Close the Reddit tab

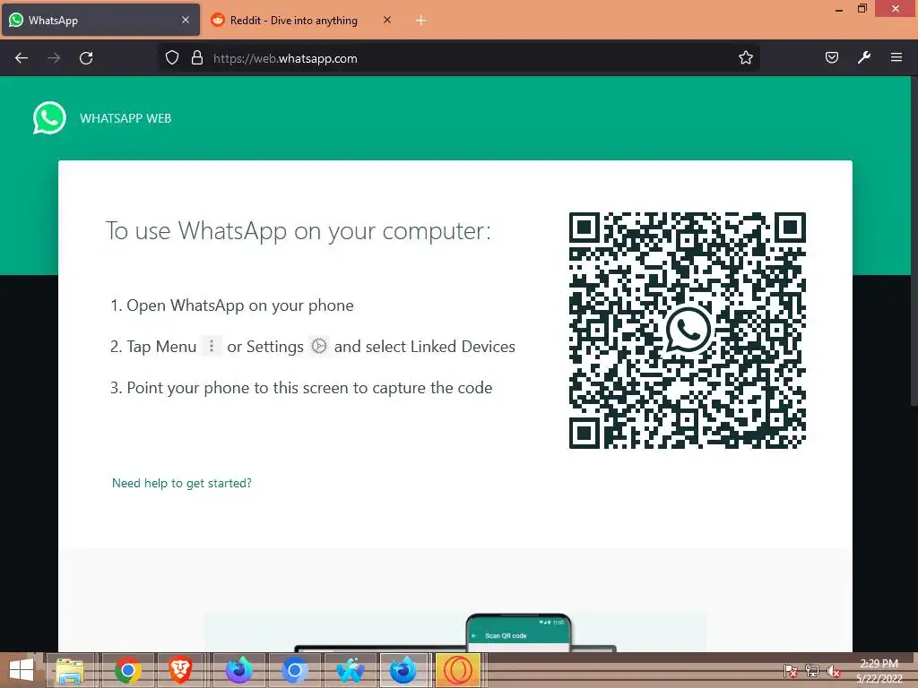387,20
